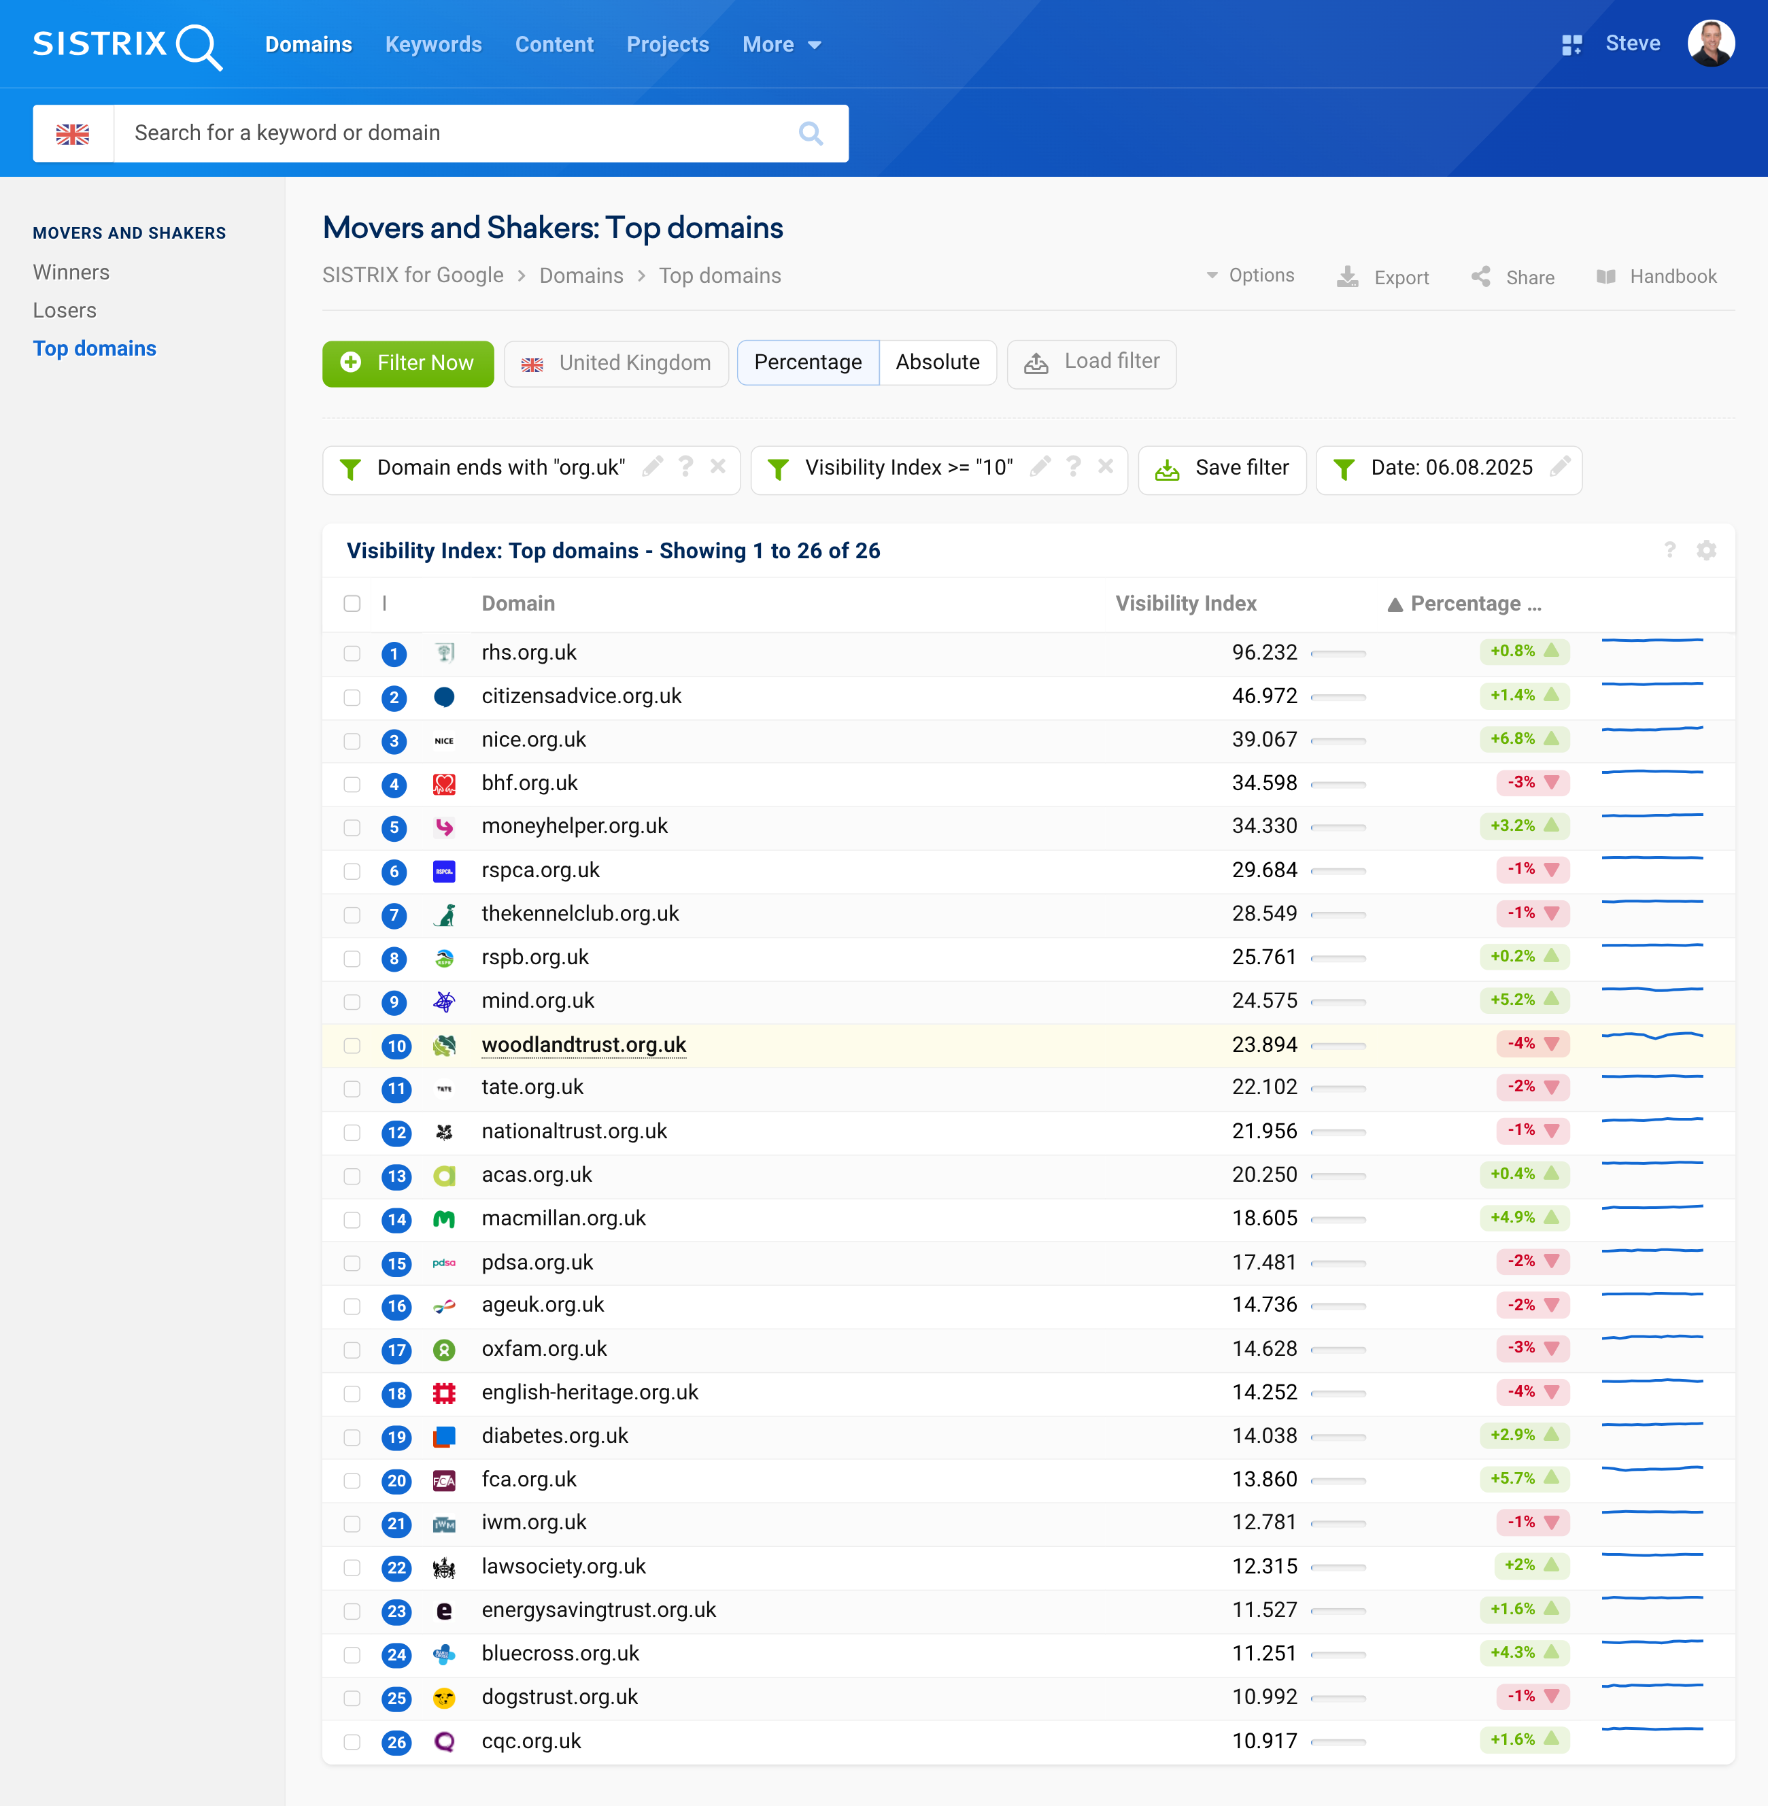Image resolution: width=1768 pixels, height=1806 pixels.
Task: Click the Share icon
Action: point(1481,277)
